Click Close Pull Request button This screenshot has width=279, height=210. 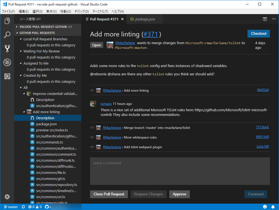point(109,194)
